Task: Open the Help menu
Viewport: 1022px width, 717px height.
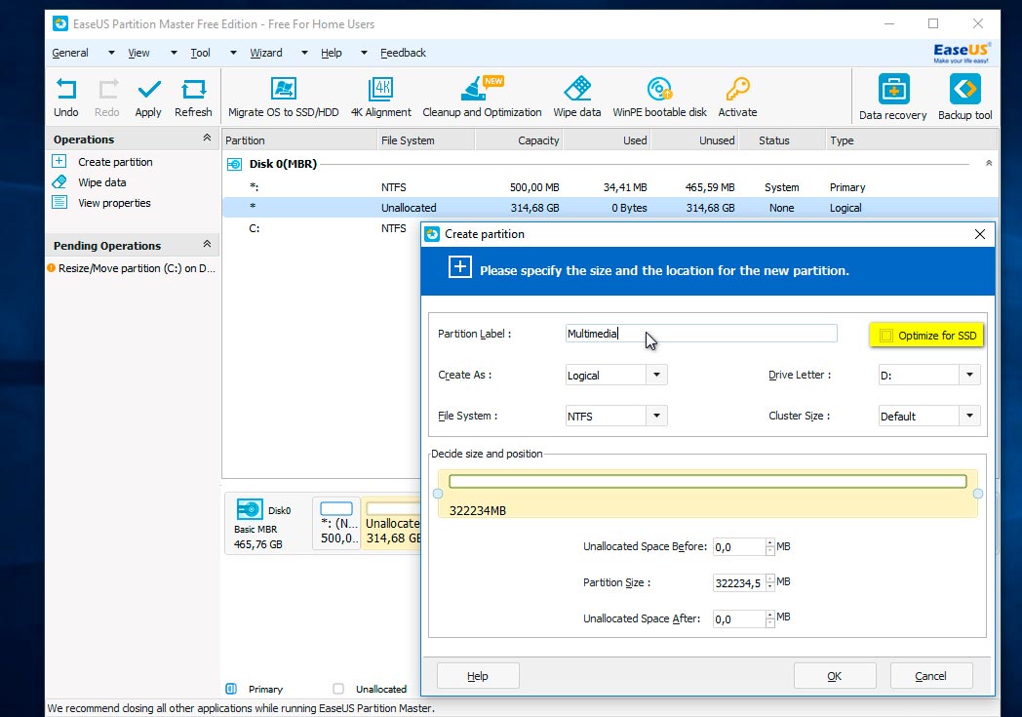Action: coord(332,53)
